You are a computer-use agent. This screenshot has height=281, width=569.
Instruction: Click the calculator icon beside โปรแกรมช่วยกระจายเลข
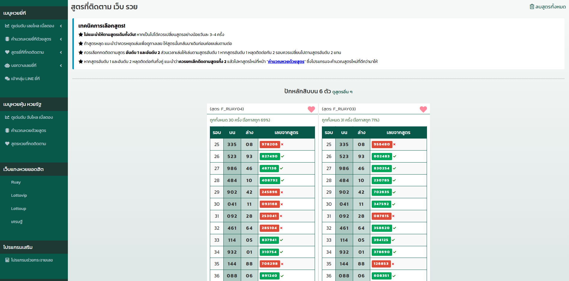click(7, 260)
